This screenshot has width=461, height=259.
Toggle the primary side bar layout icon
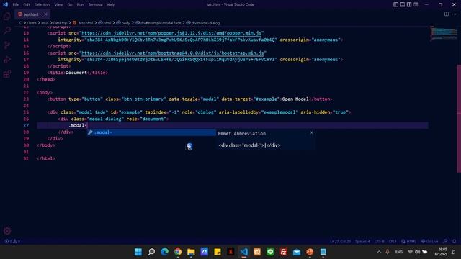pos(395,5)
